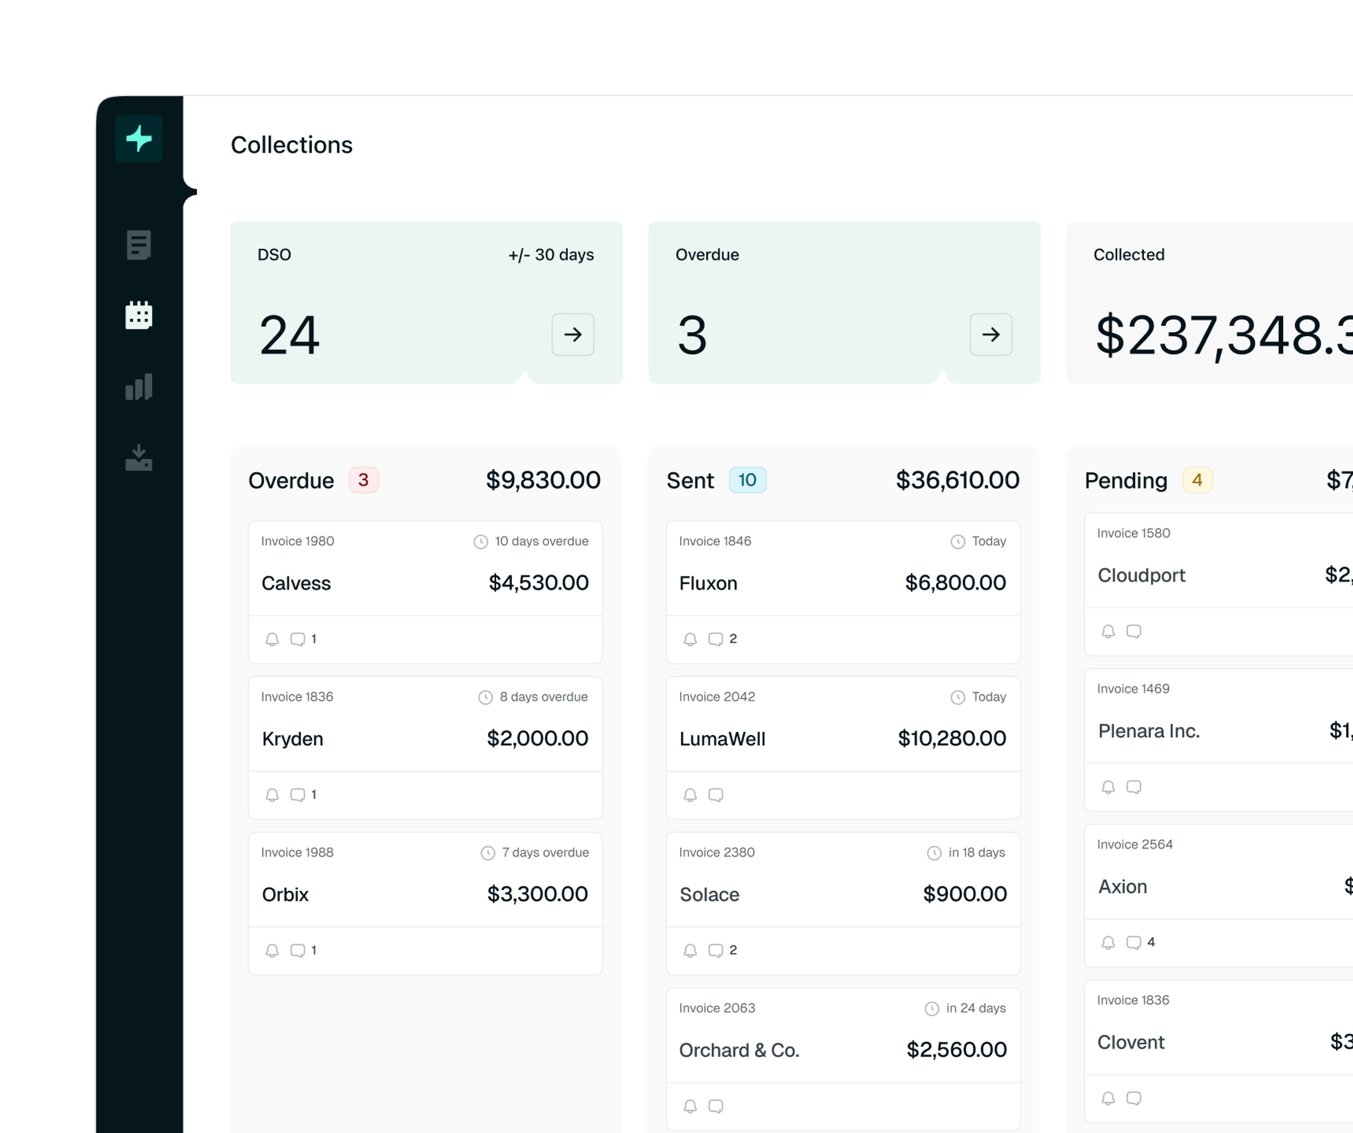Click bell icon on Orchard & Co. invoice
This screenshot has width=1353, height=1133.
(x=690, y=1107)
